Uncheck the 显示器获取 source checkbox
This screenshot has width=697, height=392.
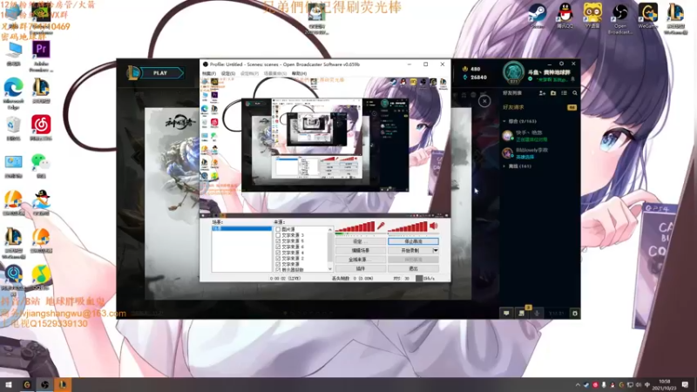(x=278, y=270)
